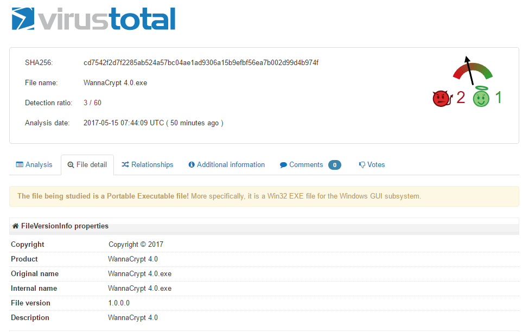Viewport: 529px width, 332px height.
Task: Click the Additional information info icon
Action: coord(192,165)
